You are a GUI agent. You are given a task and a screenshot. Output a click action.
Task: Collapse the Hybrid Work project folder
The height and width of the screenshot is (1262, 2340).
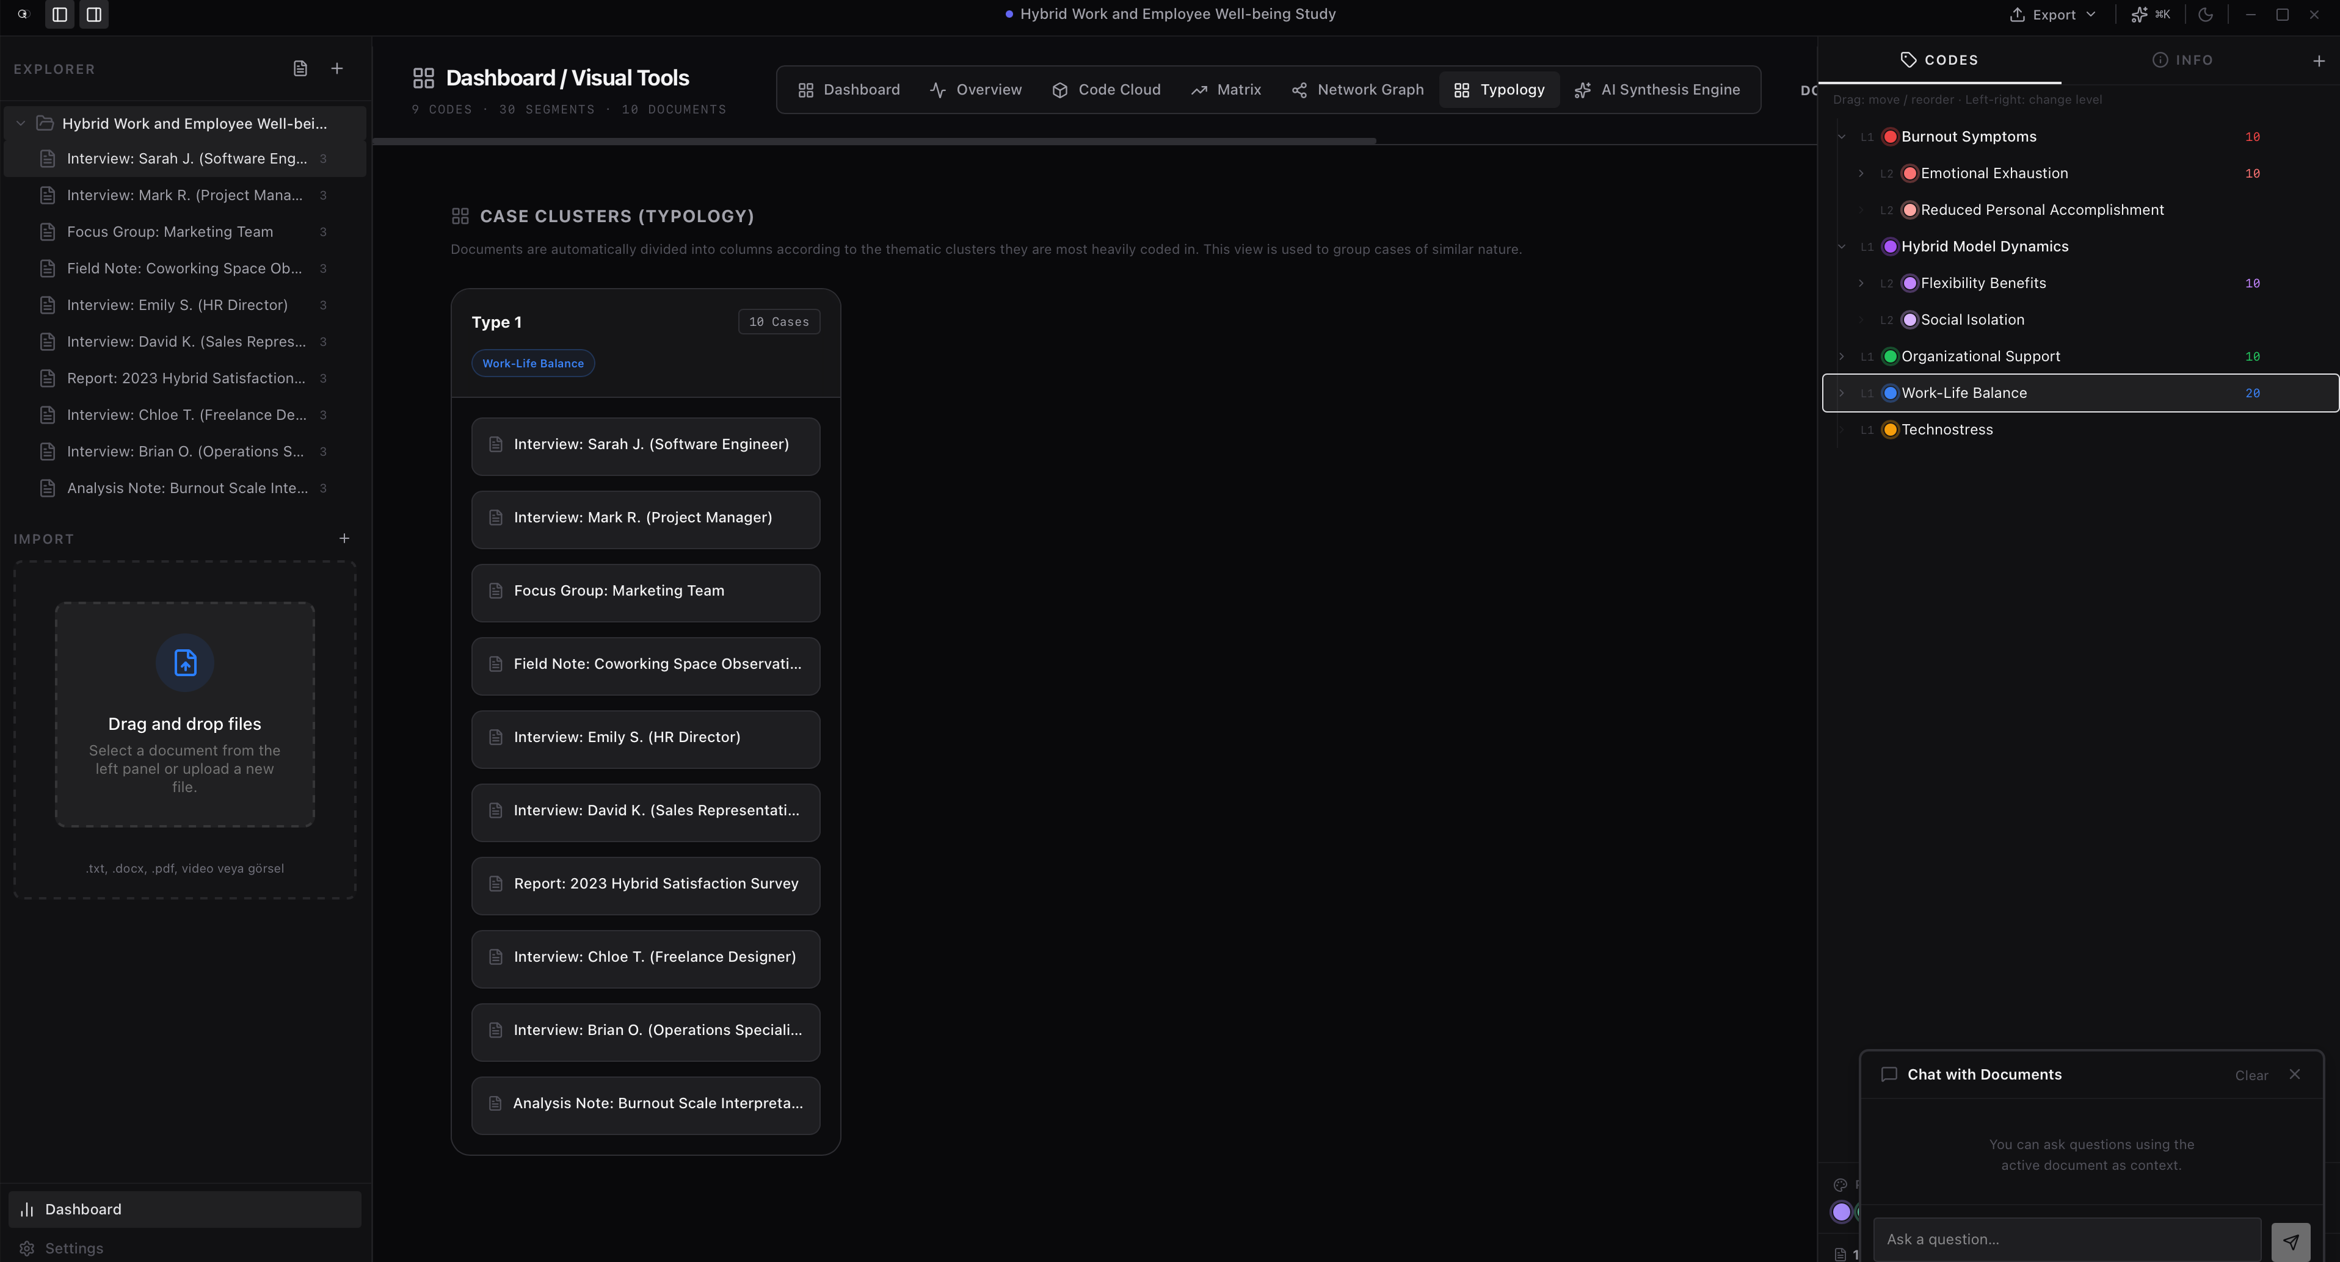click(x=20, y=123)
